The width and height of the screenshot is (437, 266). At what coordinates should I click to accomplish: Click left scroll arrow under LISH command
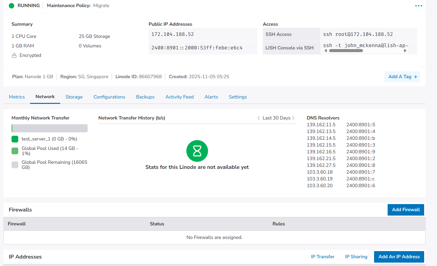[326, 50]
